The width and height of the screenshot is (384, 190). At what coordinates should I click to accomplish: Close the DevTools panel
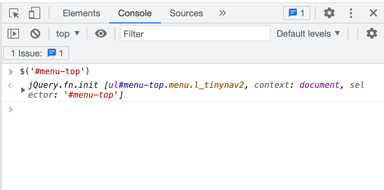[373, 13]
